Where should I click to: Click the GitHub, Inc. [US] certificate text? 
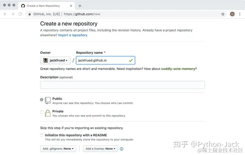47,14
